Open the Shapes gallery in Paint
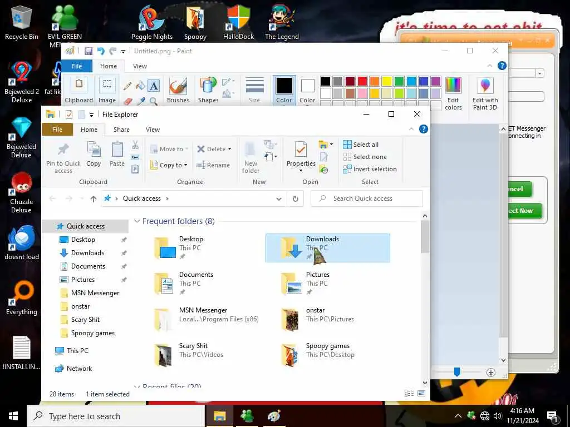This screenshot has width=570, height=427. tap(208, 90)
